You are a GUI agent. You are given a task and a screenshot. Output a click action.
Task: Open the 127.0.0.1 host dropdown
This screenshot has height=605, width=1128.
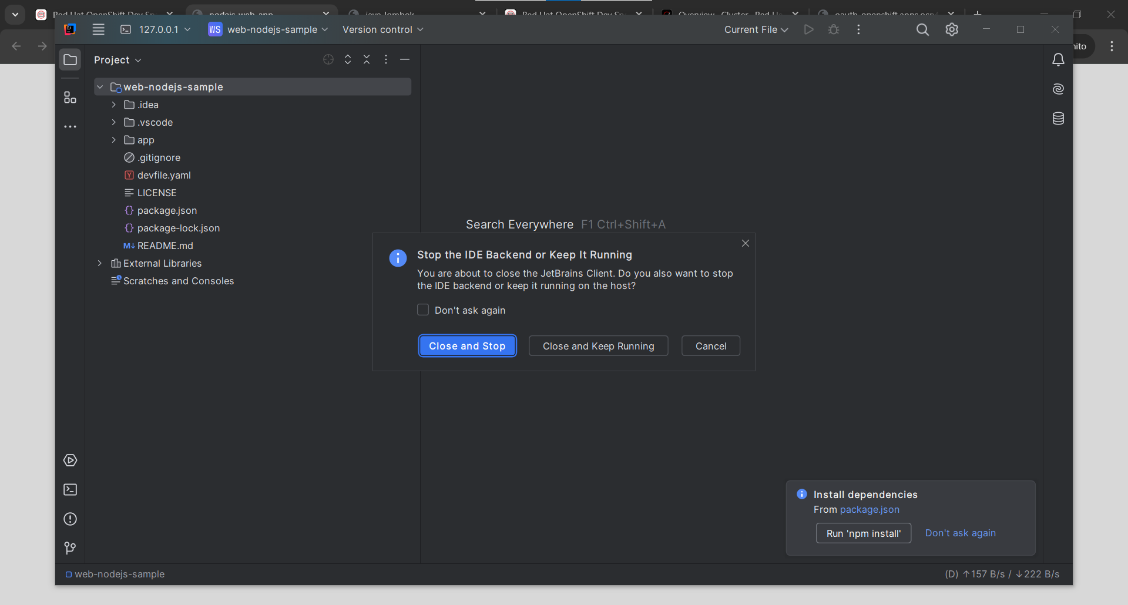156,29
